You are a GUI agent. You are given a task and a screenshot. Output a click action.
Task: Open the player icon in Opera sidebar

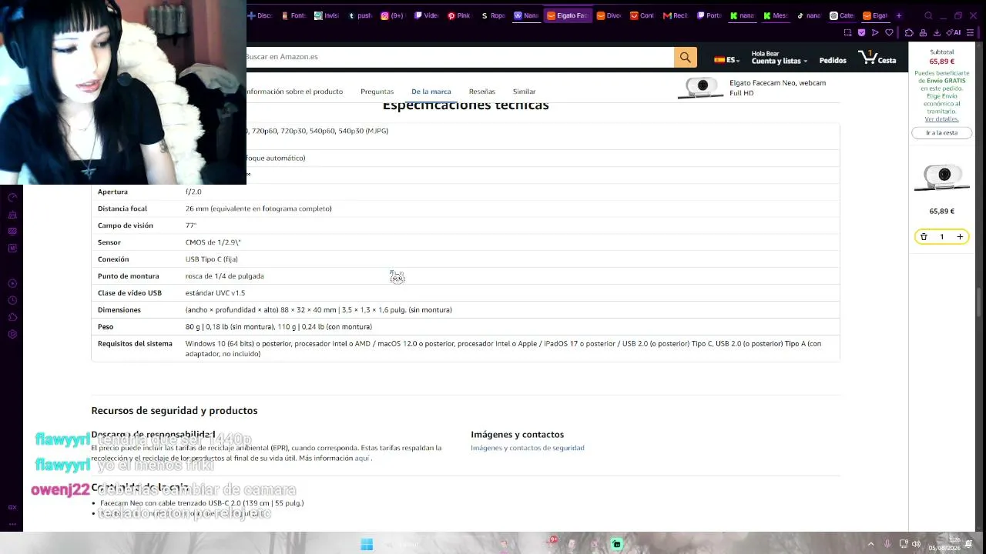pos(12,283)
